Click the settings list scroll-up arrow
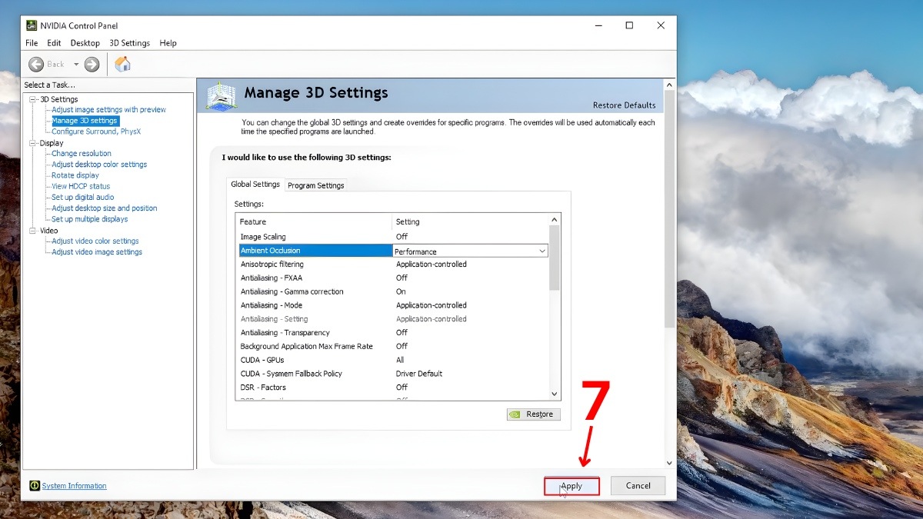 coord(555,219)
